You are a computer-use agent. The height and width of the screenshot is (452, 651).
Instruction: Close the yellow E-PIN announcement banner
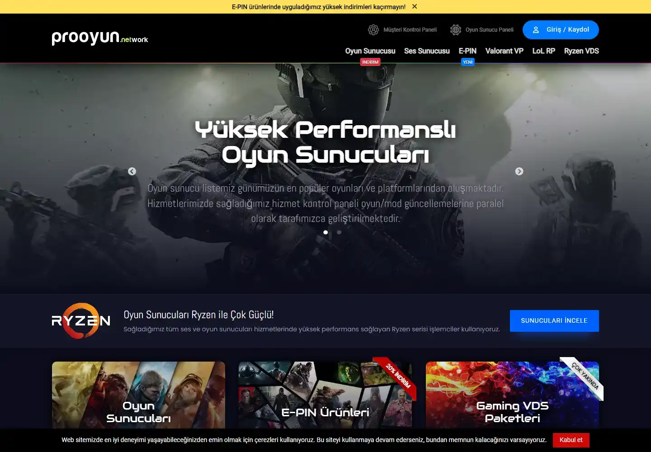pyautogui.click(x=415, y=7)
